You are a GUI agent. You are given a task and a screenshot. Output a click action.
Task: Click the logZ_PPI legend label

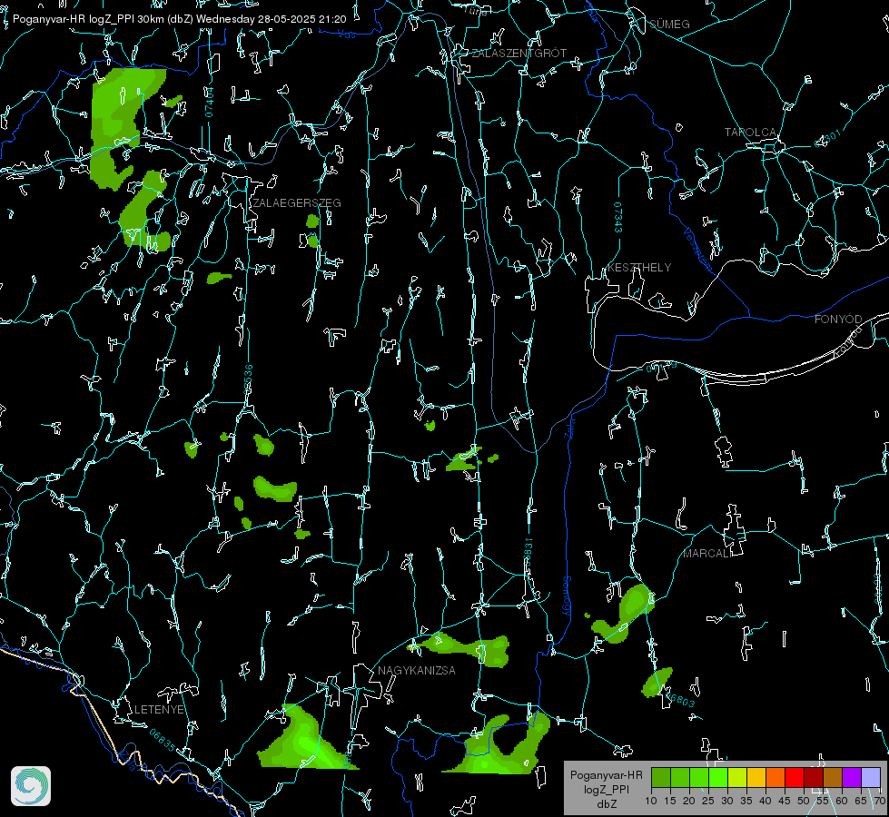click(607, 789)
